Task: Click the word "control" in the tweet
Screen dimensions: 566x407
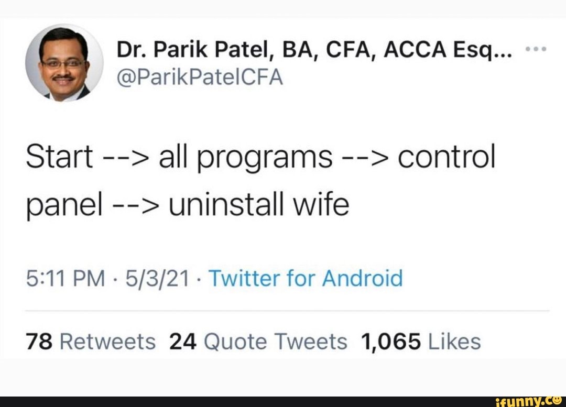Action: pos(445,157)
